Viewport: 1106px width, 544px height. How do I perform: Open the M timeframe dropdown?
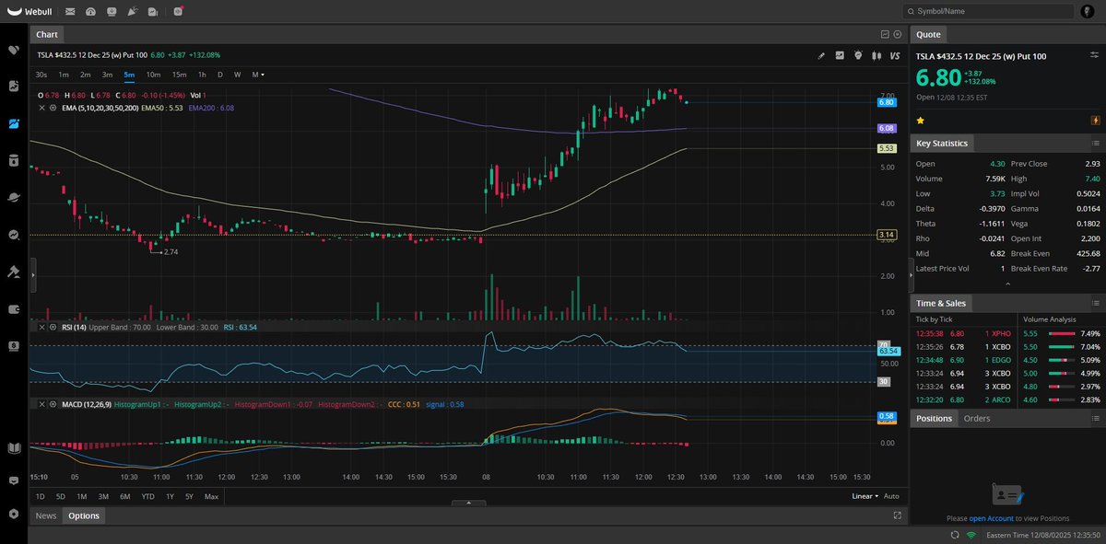tap(258, 75)
